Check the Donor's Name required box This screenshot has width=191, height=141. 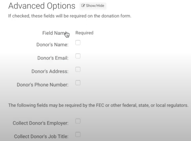(78, 43)
